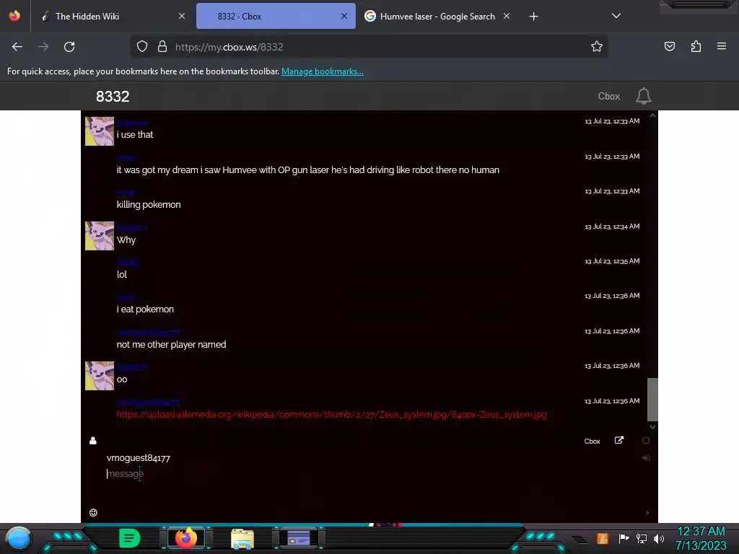Image resolution: width=739 pixels, height=554 pixels.
Task: Select the 8332 - Cbox tab
Action: [276, 16]
